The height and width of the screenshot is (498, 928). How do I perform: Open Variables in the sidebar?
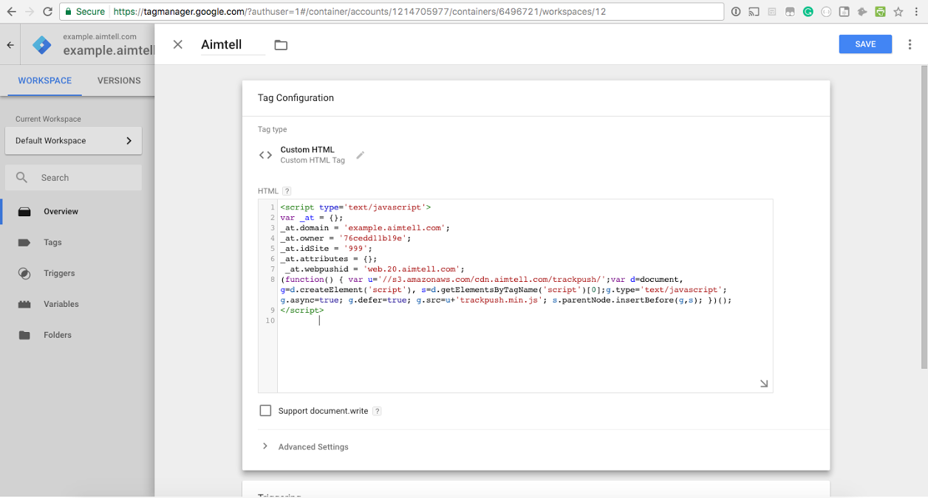pyautogui.click(x=61, y=304)
